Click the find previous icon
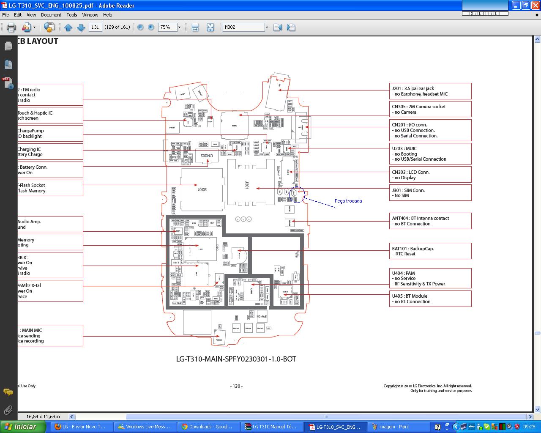Screen dimensions: 541x433 (278, 27)
